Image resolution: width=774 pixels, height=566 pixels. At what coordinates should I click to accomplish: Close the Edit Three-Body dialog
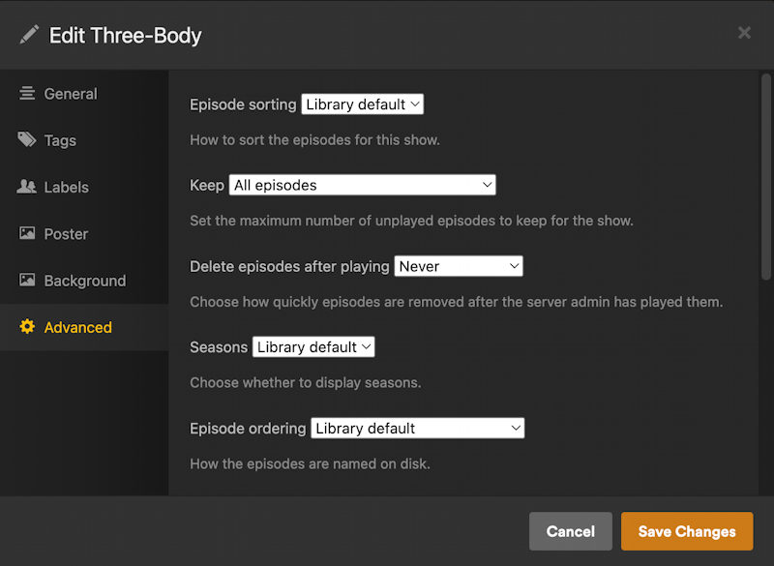[x=744, y=33]
